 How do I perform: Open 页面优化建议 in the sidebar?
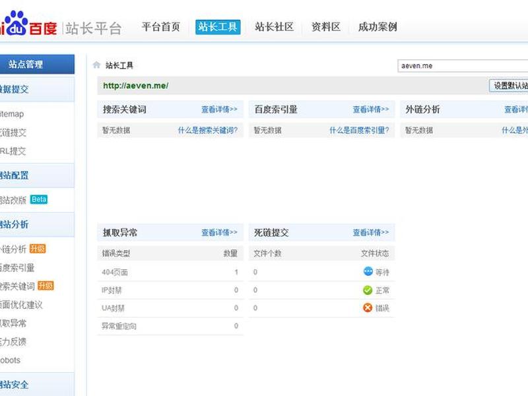(x=21, y=305)
